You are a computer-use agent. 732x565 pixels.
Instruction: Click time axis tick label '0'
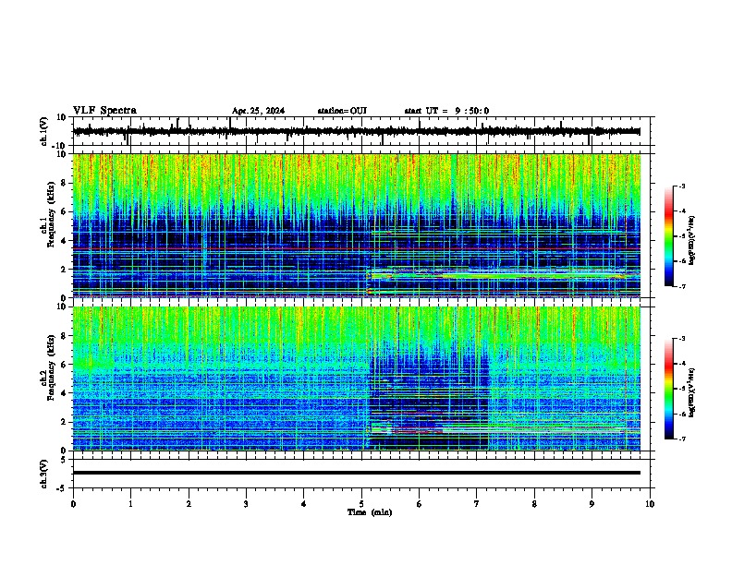point(73,504)
